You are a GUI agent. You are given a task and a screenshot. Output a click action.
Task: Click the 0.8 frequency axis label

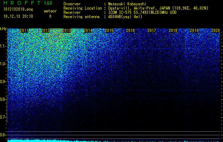[3, 99]
